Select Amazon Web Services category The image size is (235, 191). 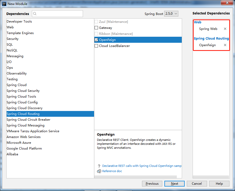50,137
